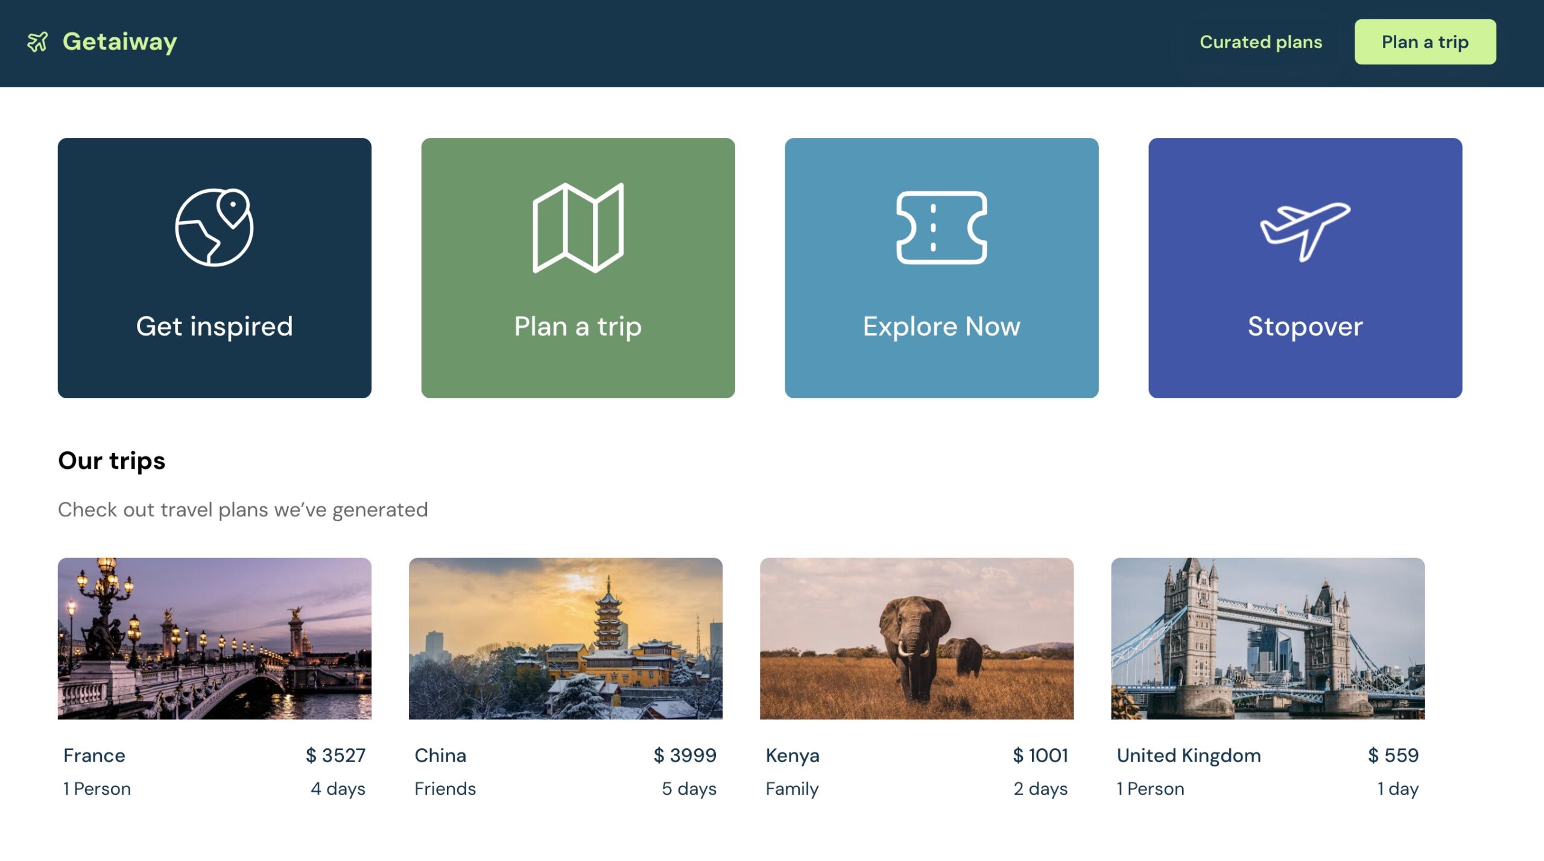Open the Tower Bridge photo
1544x861 pixels.
1267,638
